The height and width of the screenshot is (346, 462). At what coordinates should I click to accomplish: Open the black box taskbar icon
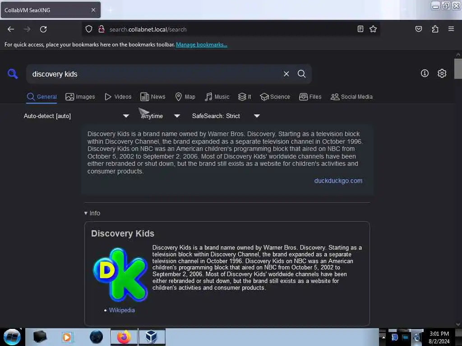click(40, 337)
